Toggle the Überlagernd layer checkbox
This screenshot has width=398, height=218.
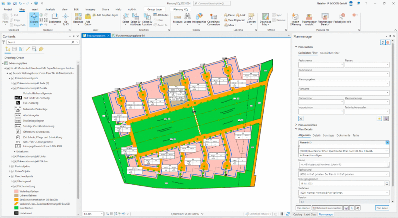[15, 181]
